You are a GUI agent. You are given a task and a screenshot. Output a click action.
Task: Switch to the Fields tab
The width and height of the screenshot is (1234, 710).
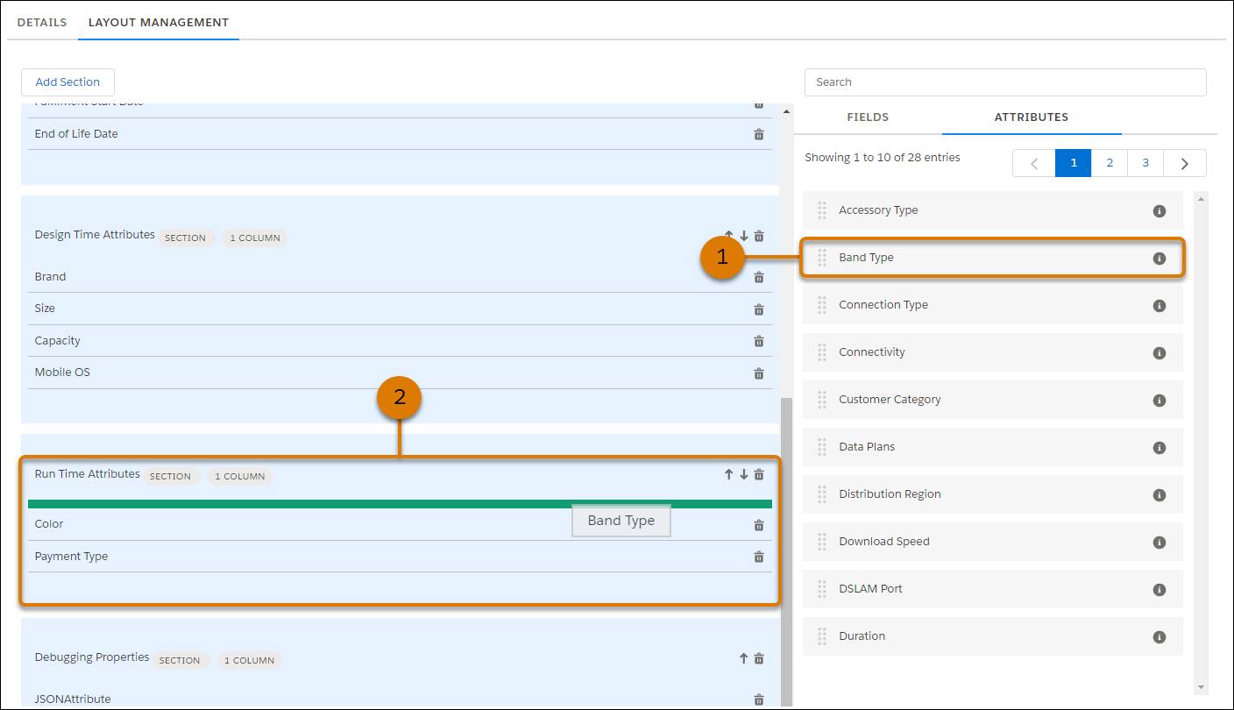[868, 117]
